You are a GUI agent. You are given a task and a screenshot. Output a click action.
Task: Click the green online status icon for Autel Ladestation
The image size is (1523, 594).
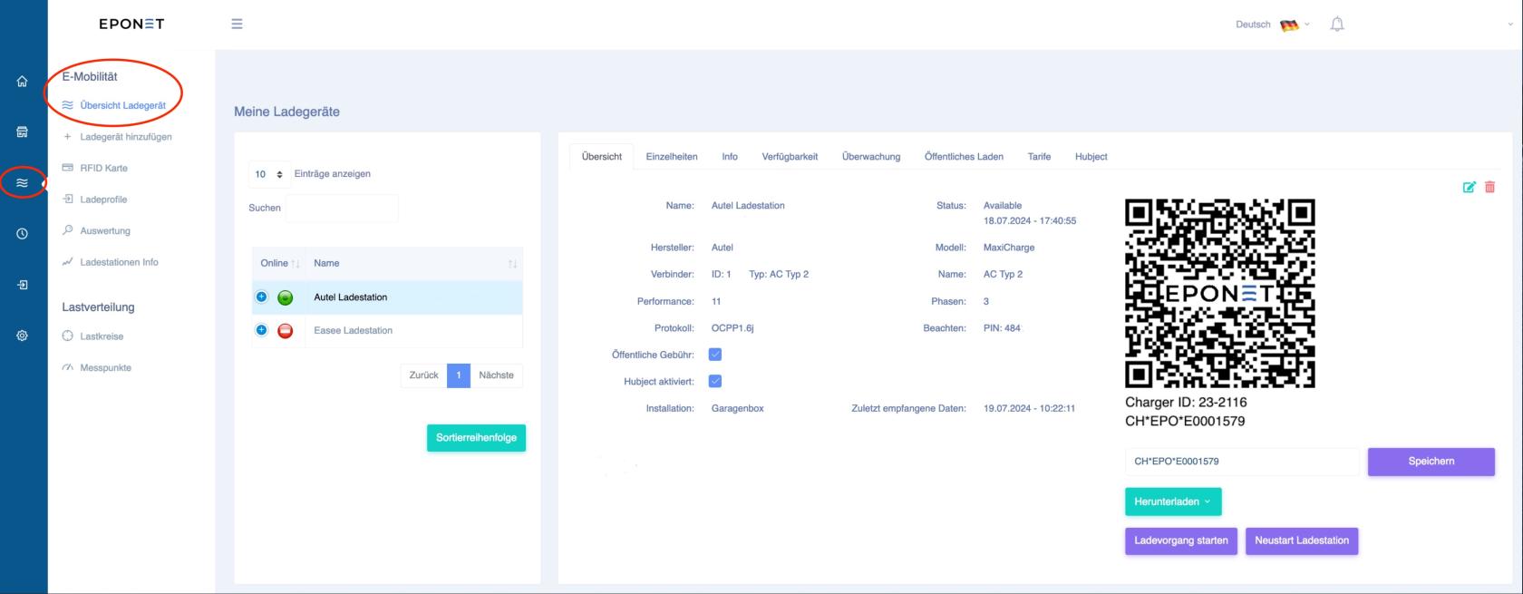pyautogui.click(x=285, y=297)
